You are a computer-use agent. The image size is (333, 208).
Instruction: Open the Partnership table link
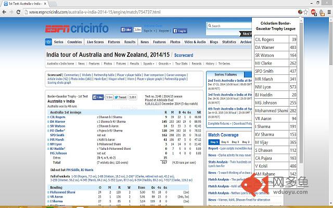104,75
